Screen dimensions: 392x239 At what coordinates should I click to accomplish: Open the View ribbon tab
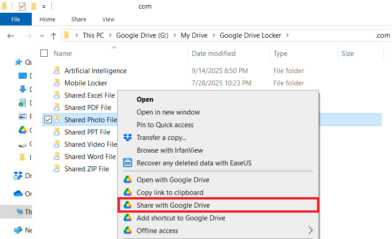click(108, 20)
